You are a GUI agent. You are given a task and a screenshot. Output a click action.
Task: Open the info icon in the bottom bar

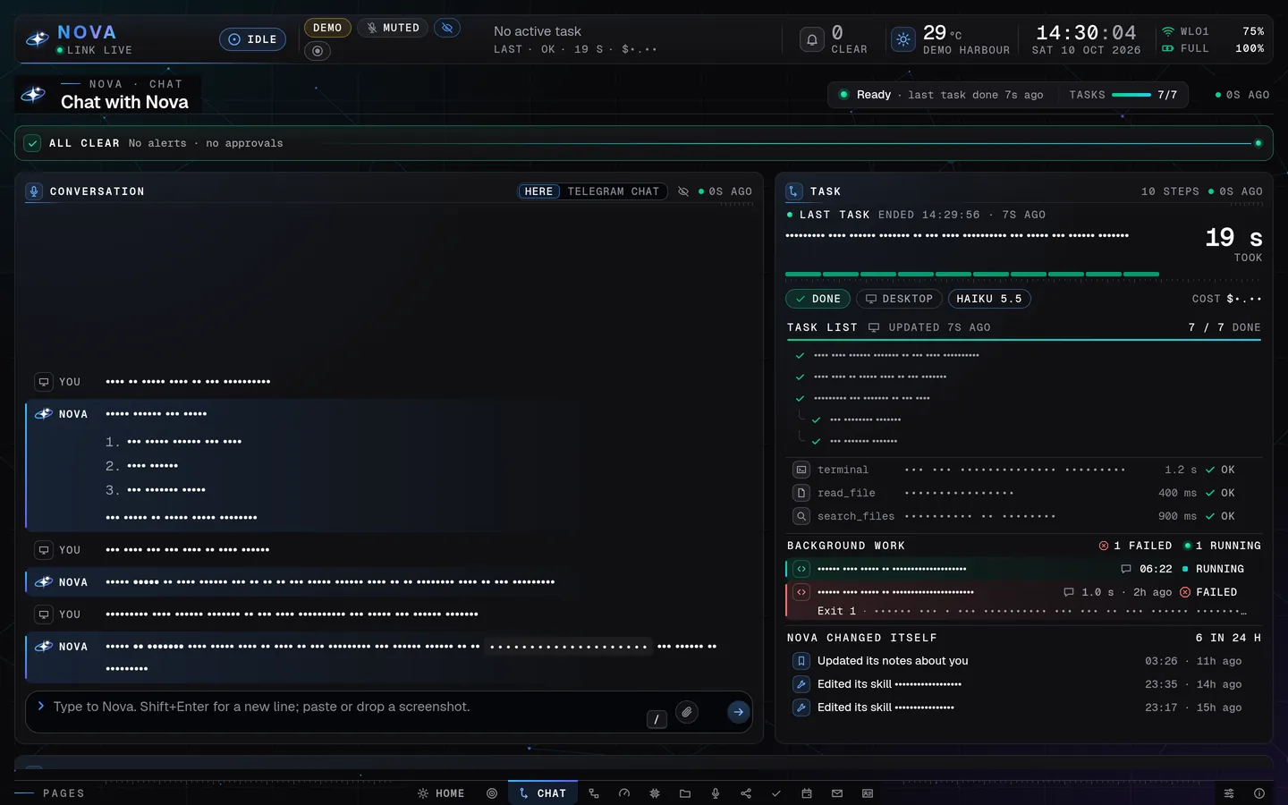tap(1259, 793)
